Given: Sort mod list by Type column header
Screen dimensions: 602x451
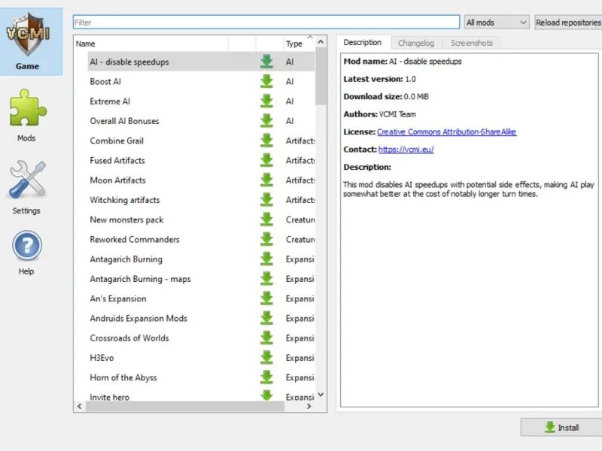Looking at the screenshot, I should tap(298, 44).
